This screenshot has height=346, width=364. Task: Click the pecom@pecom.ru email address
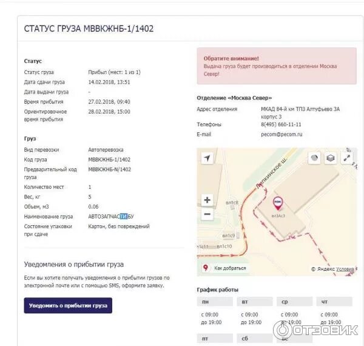(x=281, y=134)
